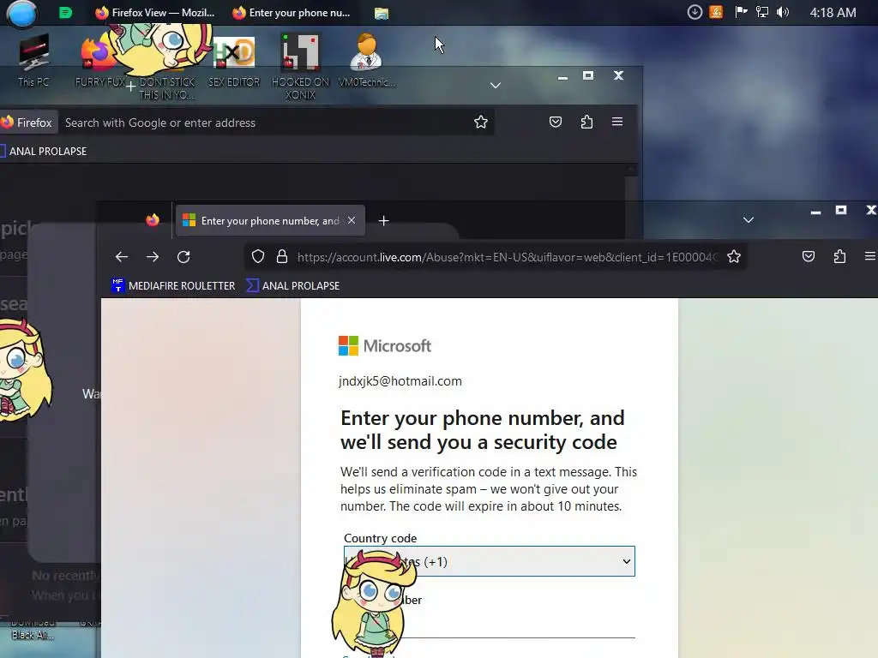Click the jndxjk5@hotmail.com email text
The height and width of the screenshot is (658, 878).
point(400,381)
